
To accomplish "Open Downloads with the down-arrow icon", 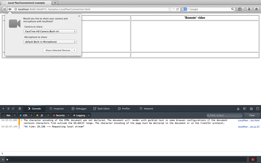I will [x=249, y=9].
